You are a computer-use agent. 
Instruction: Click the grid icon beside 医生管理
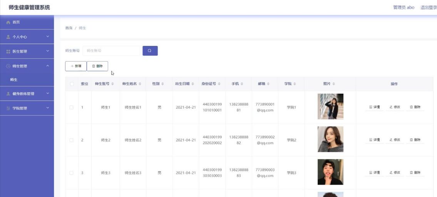click(x=8, y=52)
